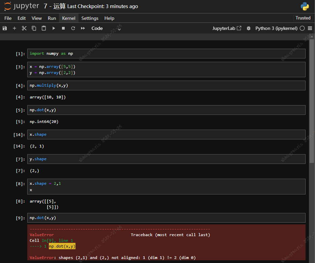This screenshot has height=263, width=315.
Task: Click the input prompt [1]:
Action: coord(20,54)
